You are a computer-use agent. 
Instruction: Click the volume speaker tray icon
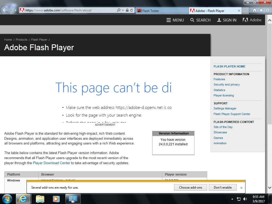click(245, 199)
